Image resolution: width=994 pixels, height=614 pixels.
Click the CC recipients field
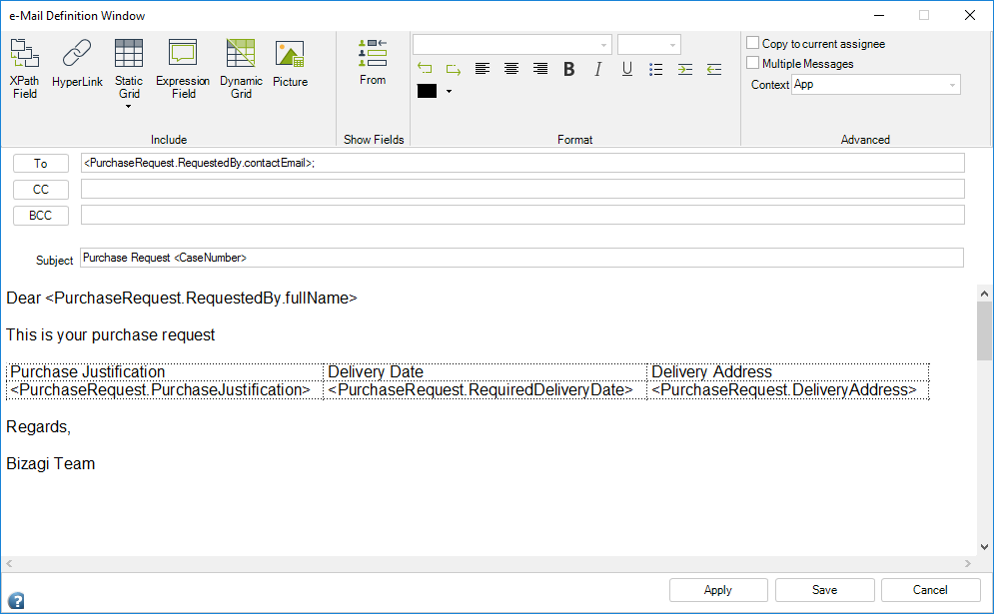pyautogui.click(x=522, y=189)
